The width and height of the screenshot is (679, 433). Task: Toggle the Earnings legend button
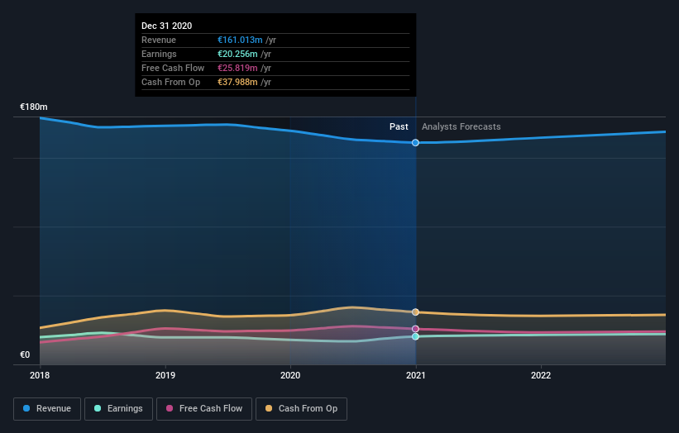click(118, 409)
